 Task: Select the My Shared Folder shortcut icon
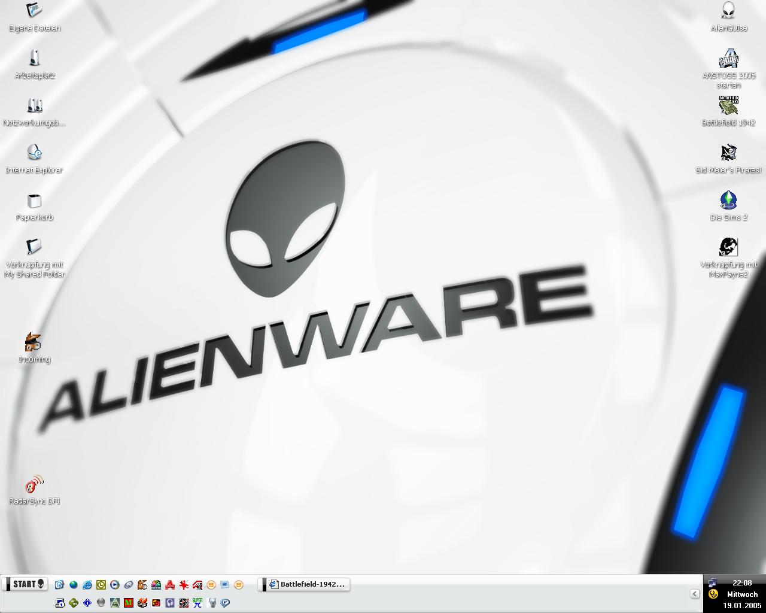(35, 259)
